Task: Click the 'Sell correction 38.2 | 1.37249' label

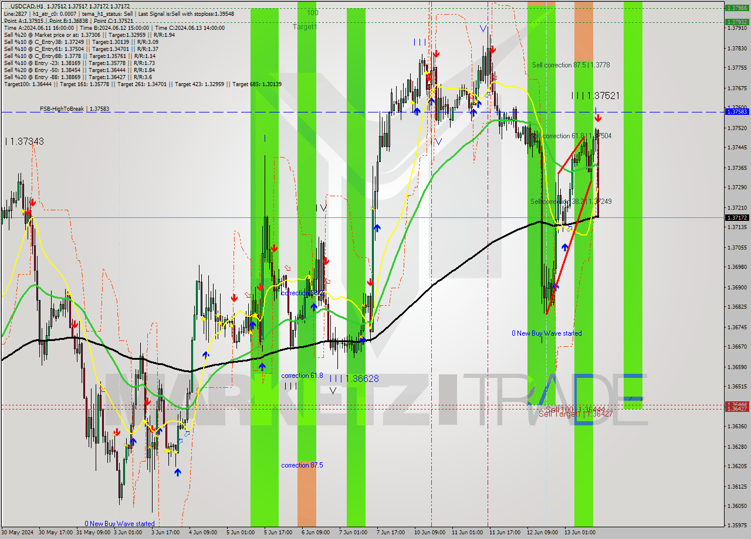Action: tap(571, 202)
